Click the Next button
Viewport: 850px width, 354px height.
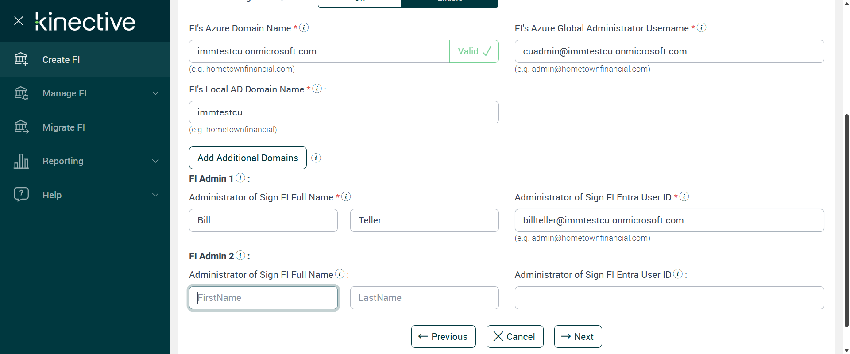coord(578,337)
